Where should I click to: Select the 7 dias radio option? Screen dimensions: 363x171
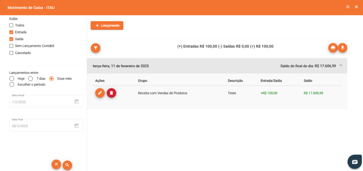coord(30,79)
